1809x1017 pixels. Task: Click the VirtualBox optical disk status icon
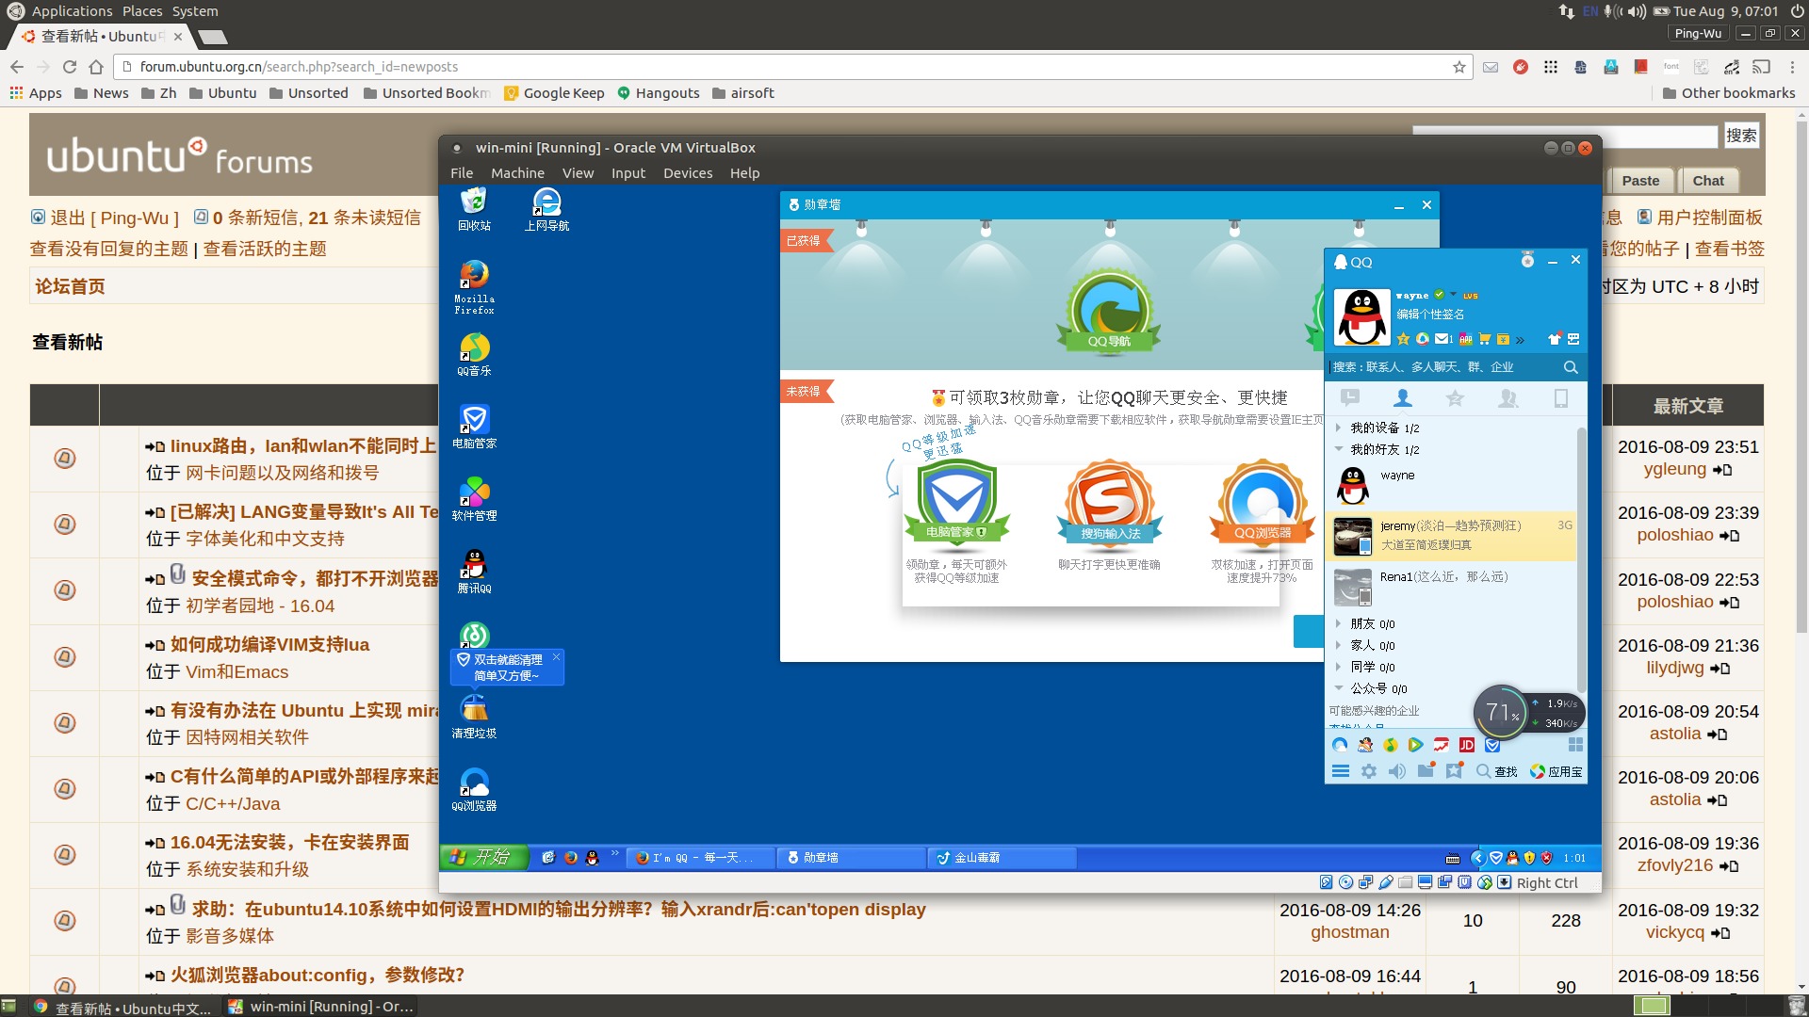(x=1345, y=882)
